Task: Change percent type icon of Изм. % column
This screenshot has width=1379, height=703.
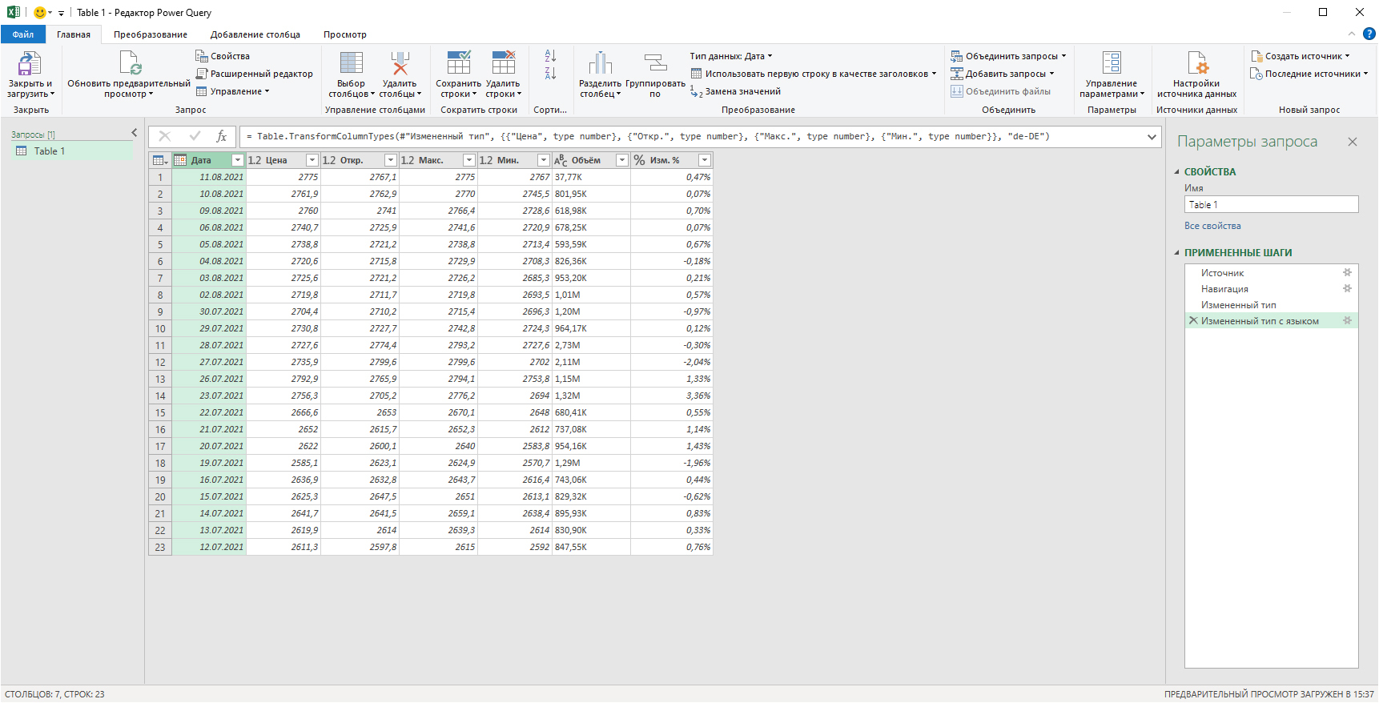Action: point(639,160)
